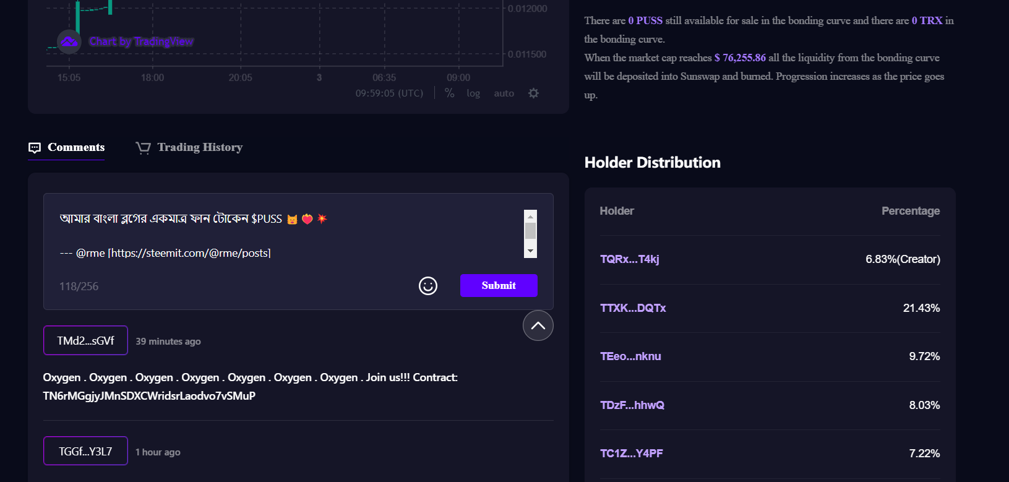The width and height of the screenshot is (1009, 482).
Task: Toggle percent scale on chart
Action: (450, 93)
